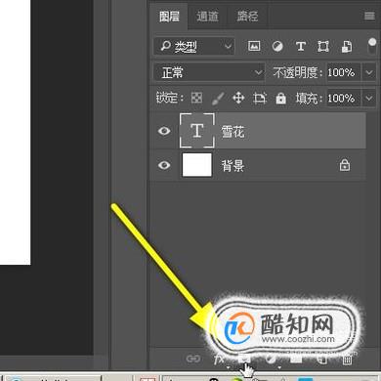381x381 pixels.
Task: Lock image pixels brush icon
Action: click(x=218, y=98)
